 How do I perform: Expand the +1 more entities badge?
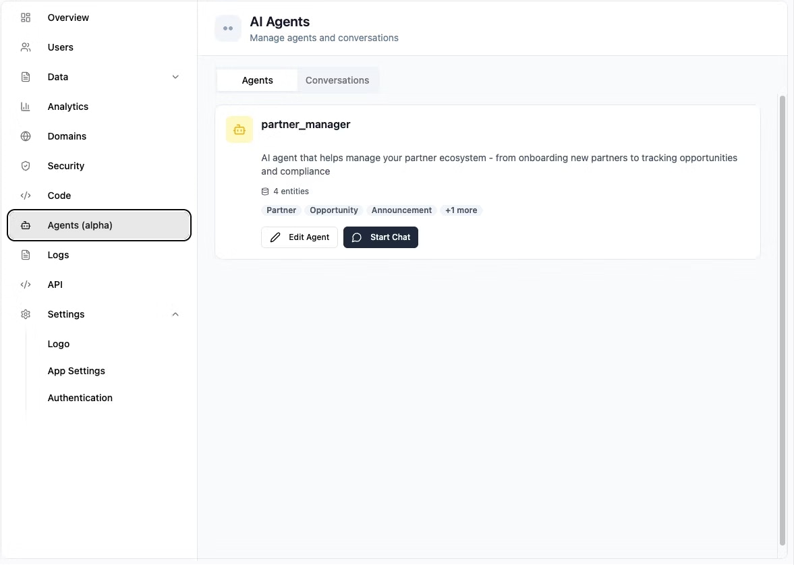pos(461,210)
